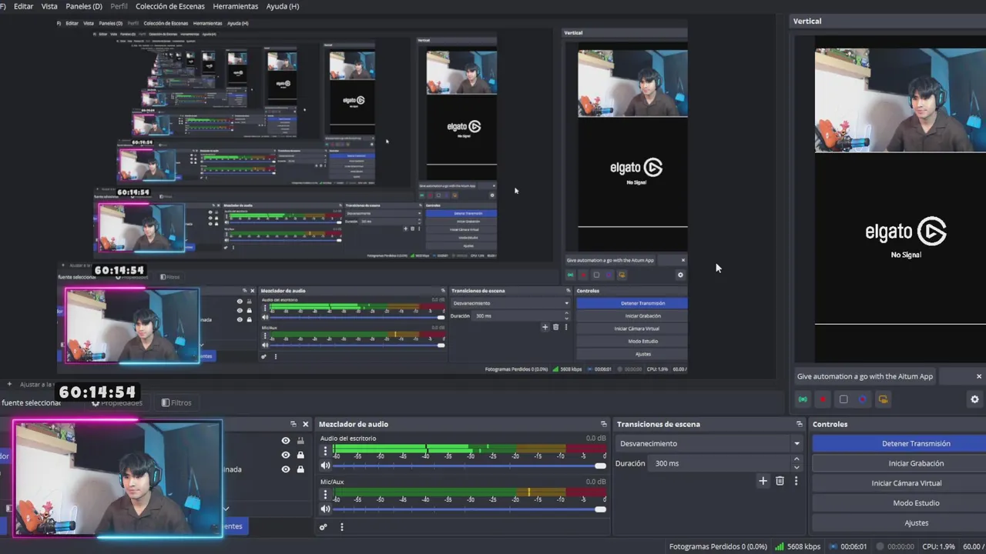Click CPU: 1.9% in status bar
986x554 pixels.
point(938,546)
